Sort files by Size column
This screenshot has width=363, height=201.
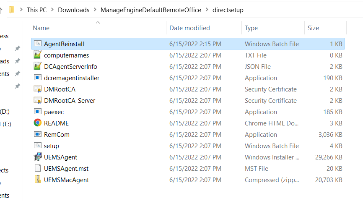click(313, 28)
